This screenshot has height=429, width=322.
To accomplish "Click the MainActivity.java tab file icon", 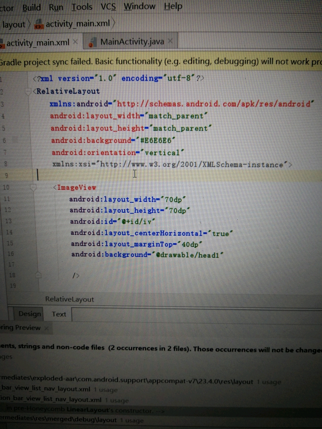I will (93, 43).
